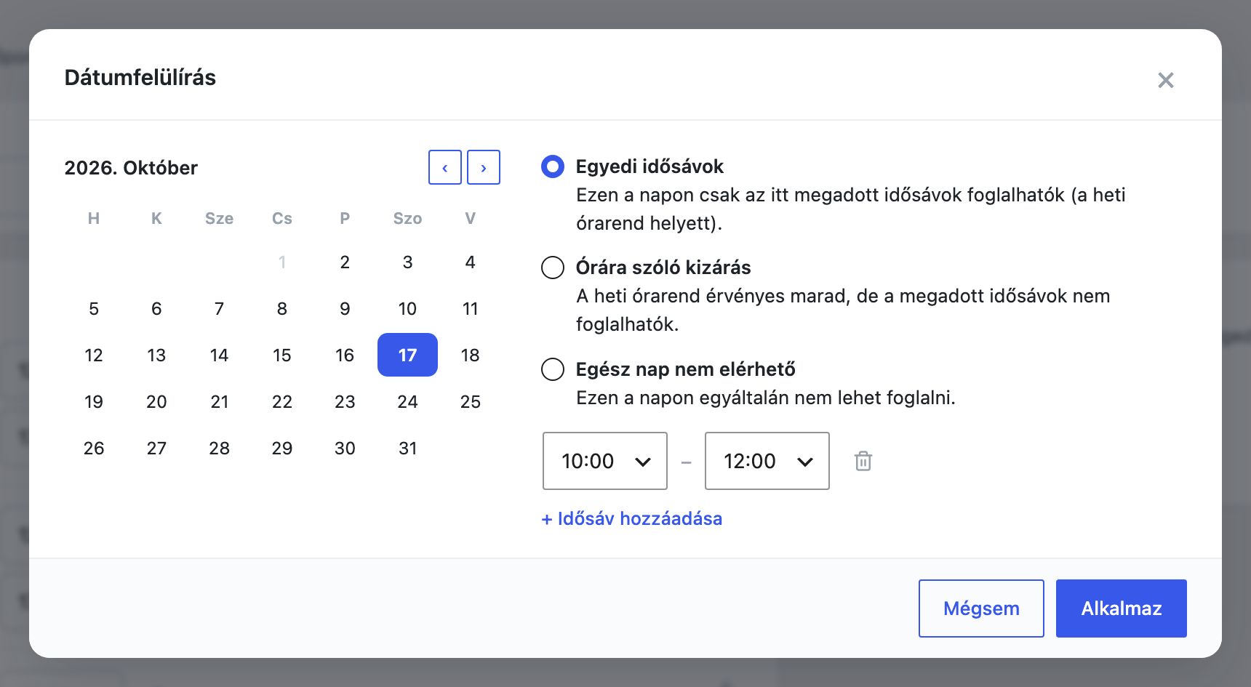This screenshot has width=1251, height=687.
Task: Go to previous month with left chevron
Action: (445, 167)
